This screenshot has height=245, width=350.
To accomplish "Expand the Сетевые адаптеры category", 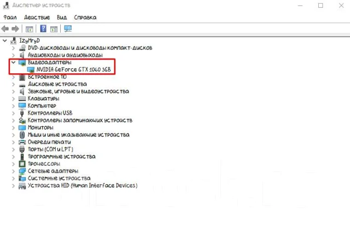I will coord(13,171).
